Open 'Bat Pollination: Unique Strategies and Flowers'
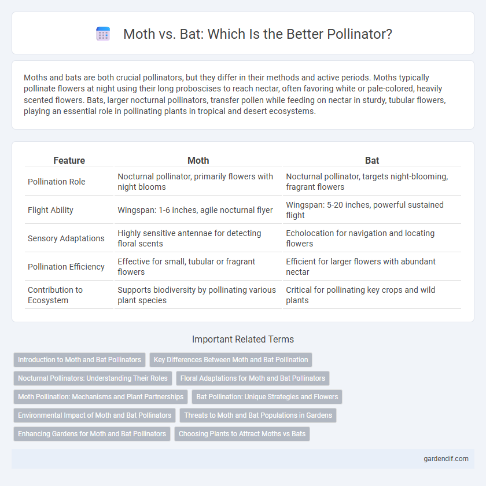Screen dimensions: 486x486 click(x=267, y=397)
